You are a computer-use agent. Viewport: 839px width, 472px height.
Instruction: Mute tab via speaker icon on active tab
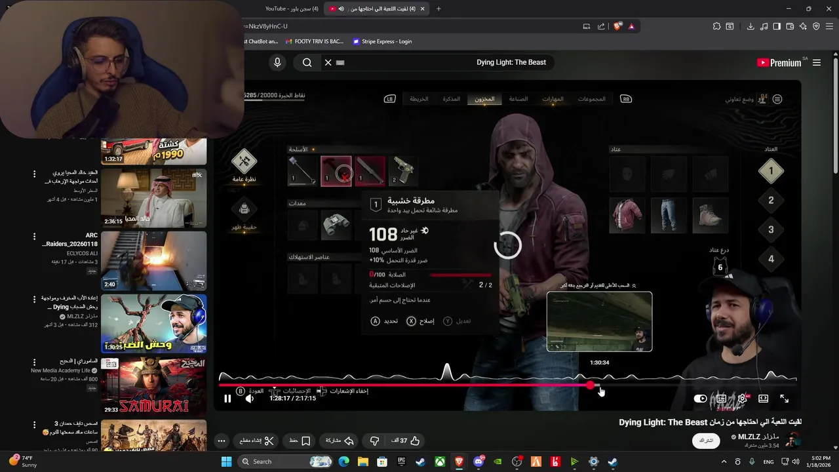click(x=341, y=9)
